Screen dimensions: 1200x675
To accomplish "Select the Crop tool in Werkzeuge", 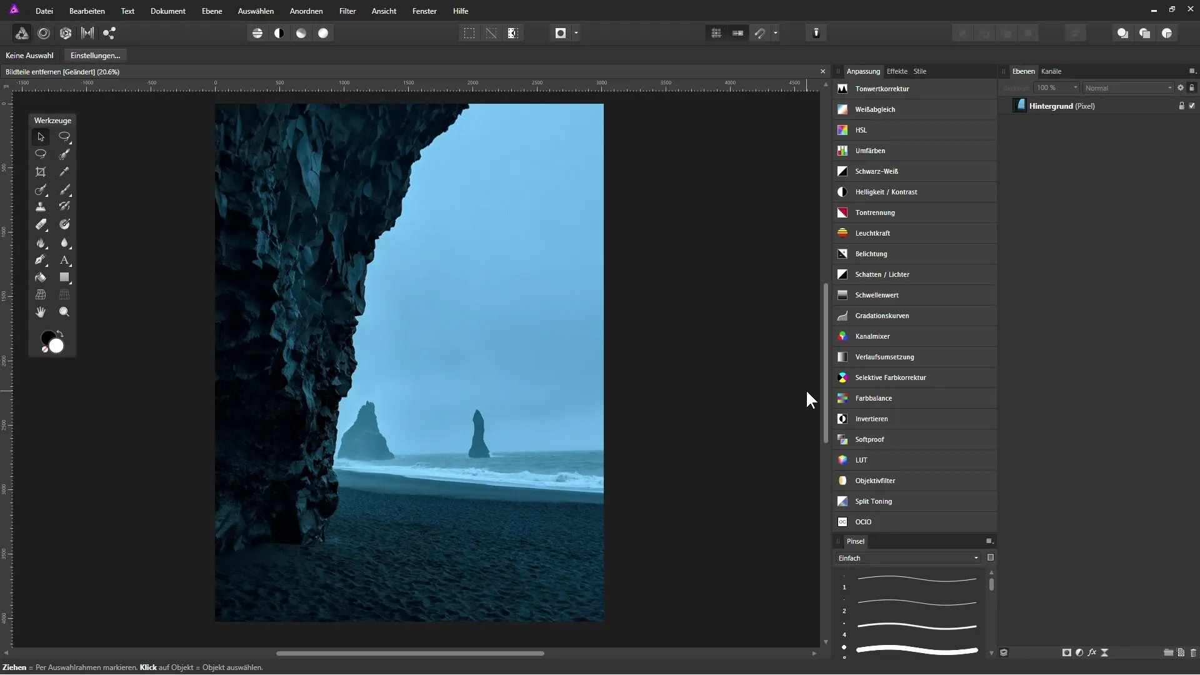I will point(41,172).
